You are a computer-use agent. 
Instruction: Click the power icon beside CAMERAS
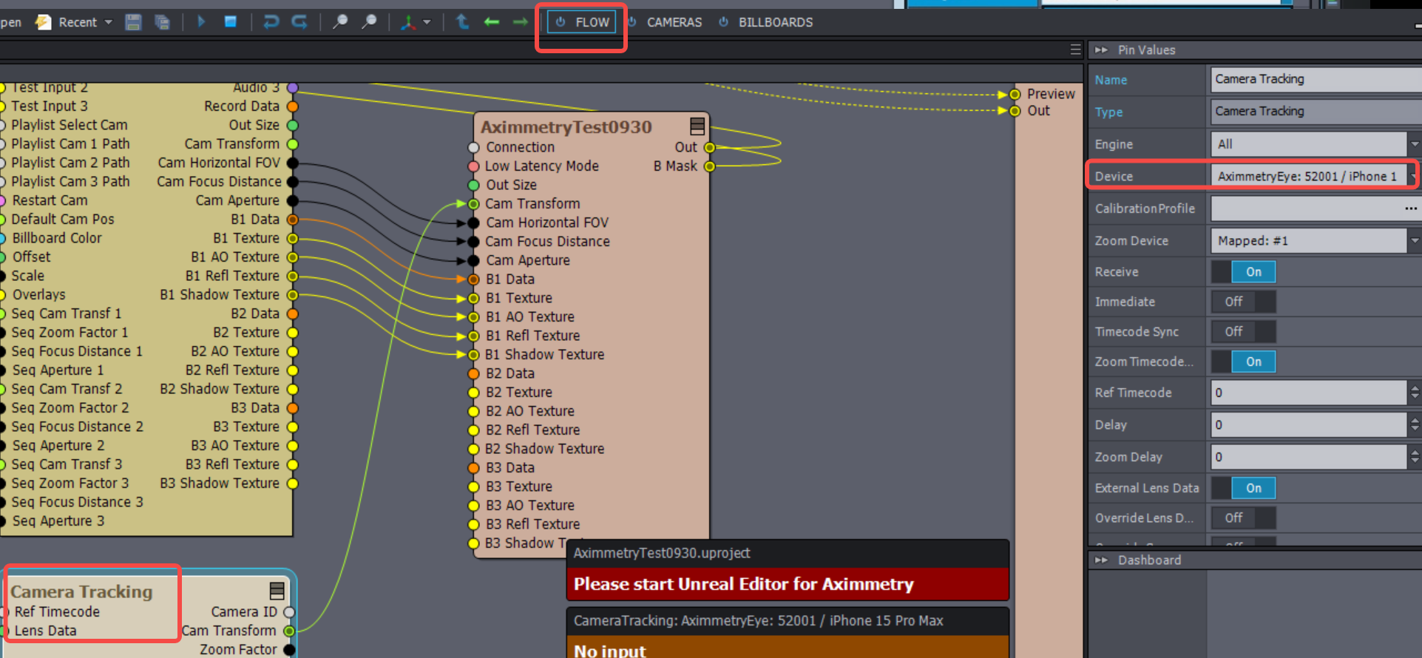click(x=632, y=22)
